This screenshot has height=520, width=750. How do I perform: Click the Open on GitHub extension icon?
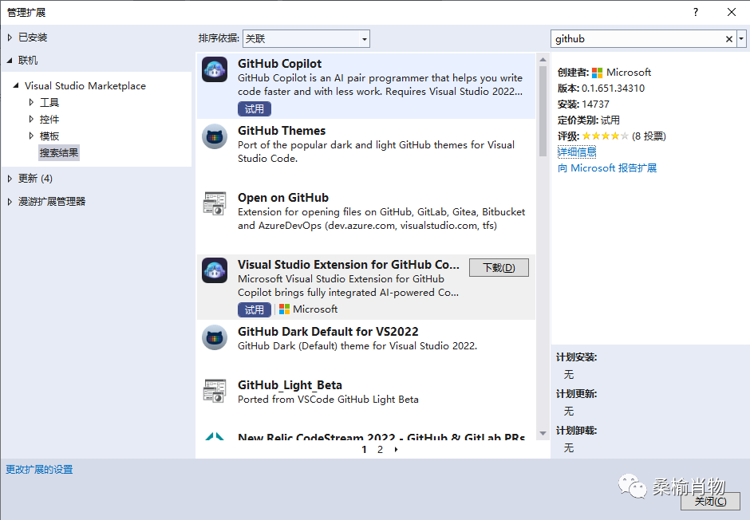215,203
